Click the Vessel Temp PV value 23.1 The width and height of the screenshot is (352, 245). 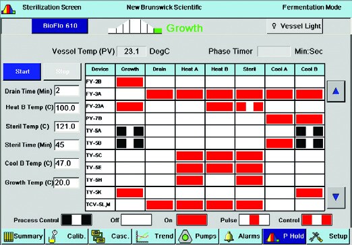[x=132, y=51]
